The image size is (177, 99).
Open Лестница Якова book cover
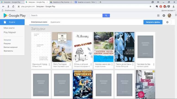tap(145, 84)
